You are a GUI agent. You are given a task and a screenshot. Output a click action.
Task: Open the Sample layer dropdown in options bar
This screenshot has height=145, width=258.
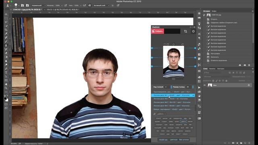tap(101, 5)
